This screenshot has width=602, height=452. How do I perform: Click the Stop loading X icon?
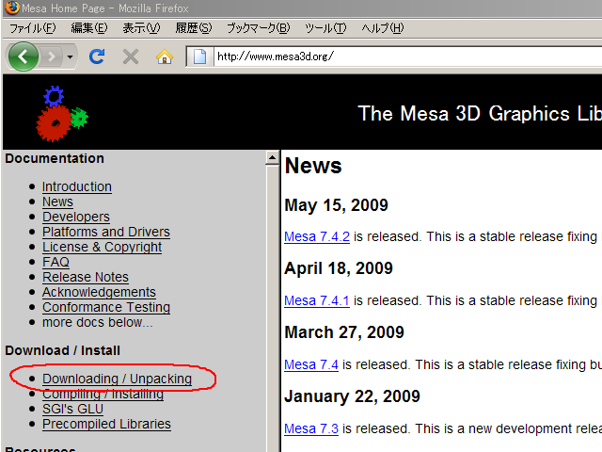(131, 56)
